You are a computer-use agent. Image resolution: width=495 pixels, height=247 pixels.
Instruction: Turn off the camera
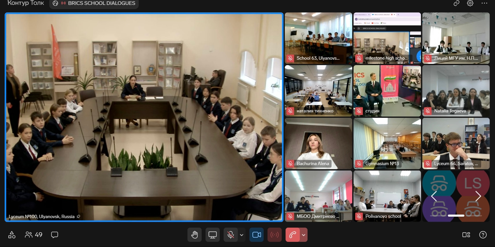(x=256, y=235)
